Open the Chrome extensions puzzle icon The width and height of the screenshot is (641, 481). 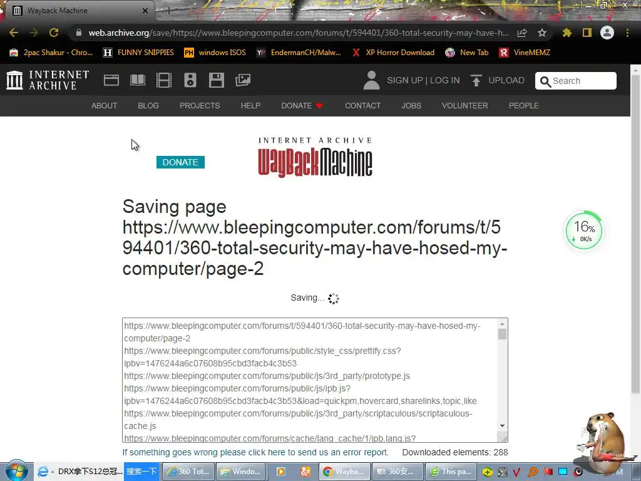pyautogui.click(x=567, y=33)
